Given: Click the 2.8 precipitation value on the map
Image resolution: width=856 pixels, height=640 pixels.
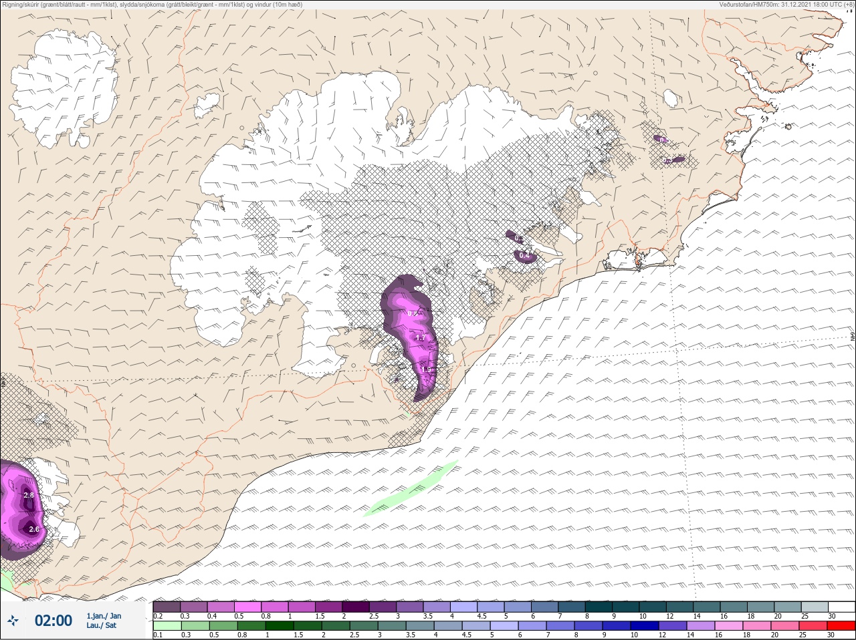Looking at the screenshot, I should 28,495.
